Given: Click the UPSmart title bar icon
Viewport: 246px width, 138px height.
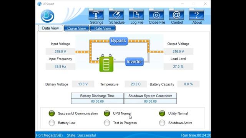Looking at the screenshot, I should click(x=39, y=4).
